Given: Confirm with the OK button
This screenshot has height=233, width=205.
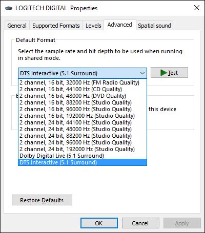Looking at the screenshot, I should pos(99,223).
